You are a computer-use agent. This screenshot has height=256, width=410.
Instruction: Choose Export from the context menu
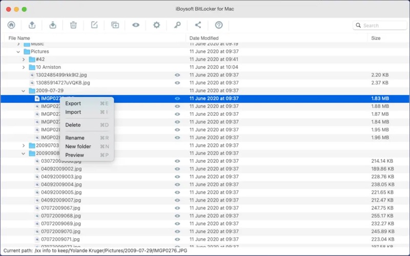coord(87,103)
